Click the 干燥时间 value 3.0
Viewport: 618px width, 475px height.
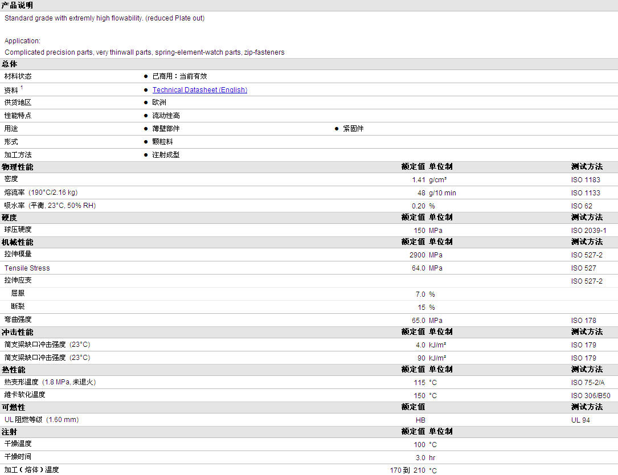coord(420,458)
